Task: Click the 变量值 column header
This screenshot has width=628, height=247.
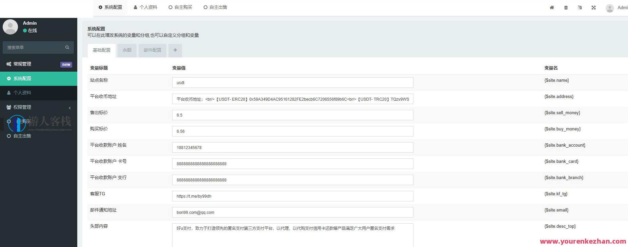Action: [x=179, y=68]
